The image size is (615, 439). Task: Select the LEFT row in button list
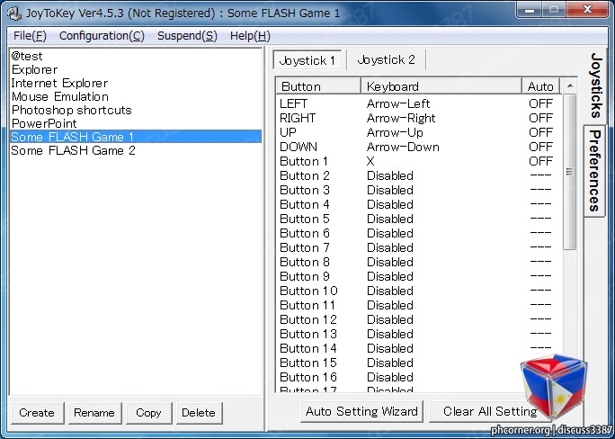pos(418,103)
